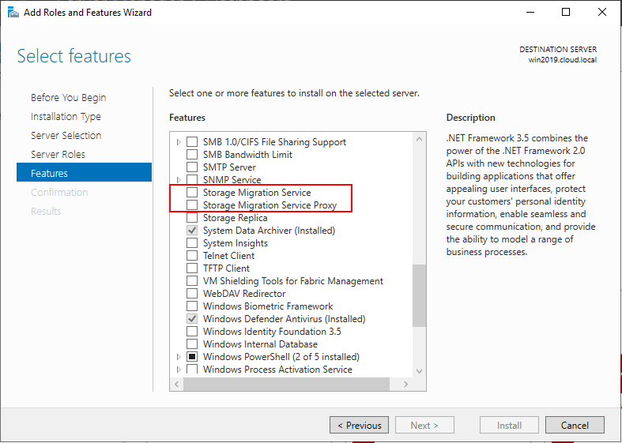Check the Storage Migration Service Proxy box
Image resolution: width=622 pixels, height=443 pixels.
192,205
